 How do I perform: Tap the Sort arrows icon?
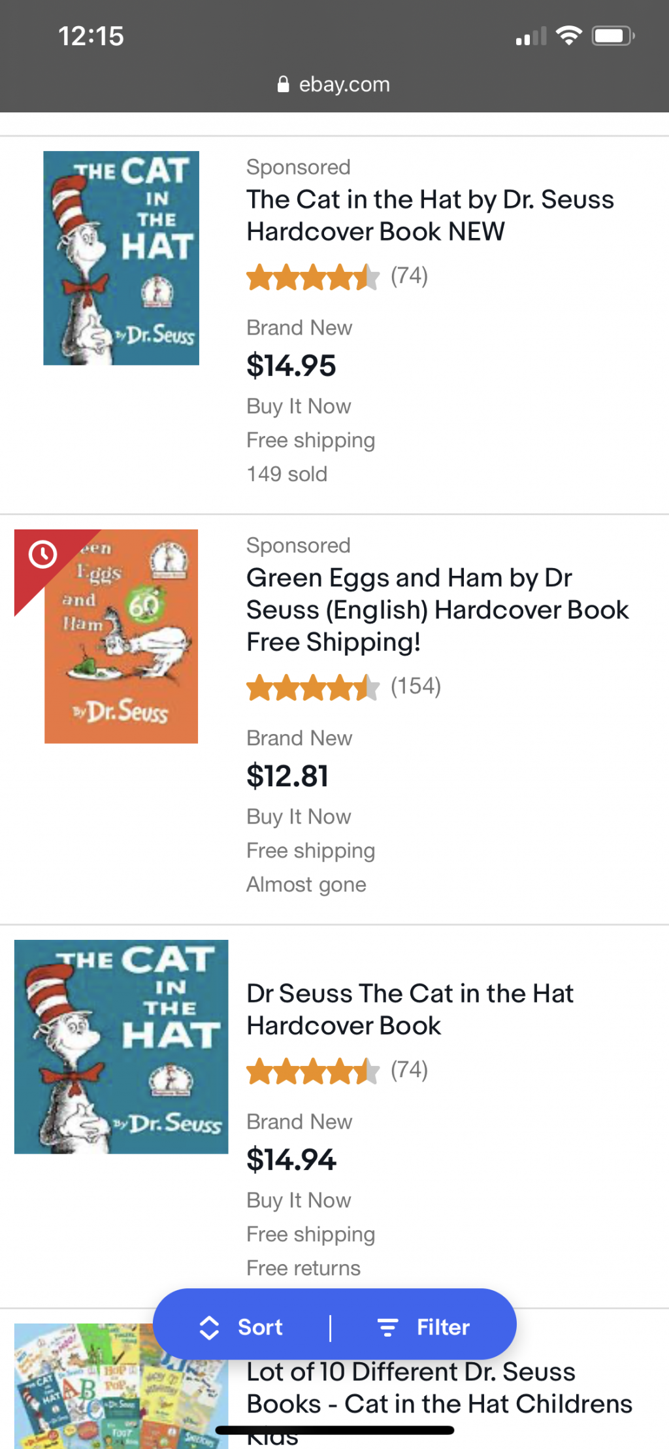(209, 1327)
